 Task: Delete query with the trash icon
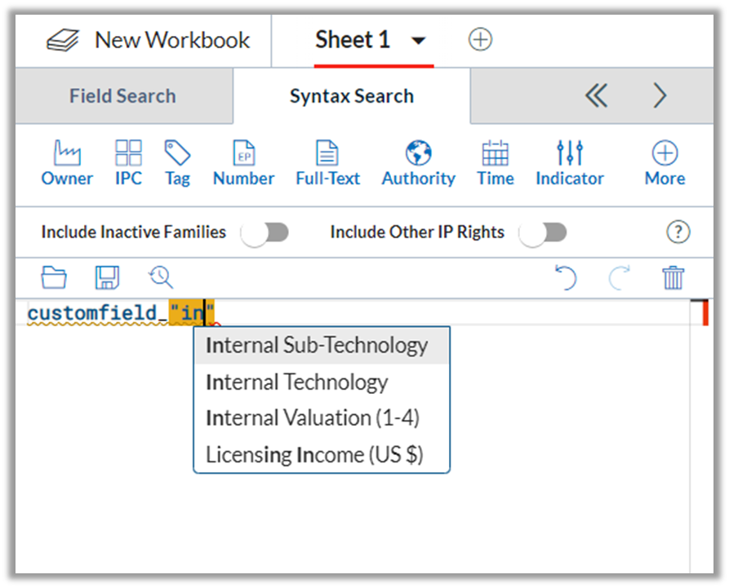[673, 277]
